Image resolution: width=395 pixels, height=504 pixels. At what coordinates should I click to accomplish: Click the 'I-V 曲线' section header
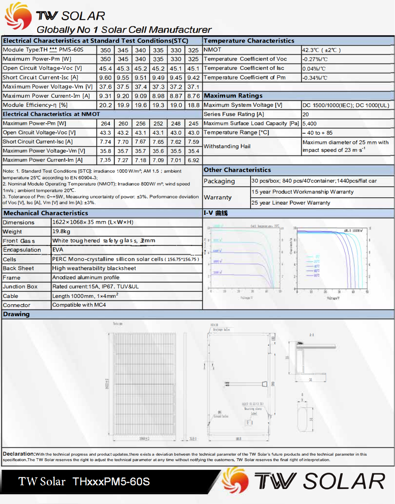[x=215, y=213]
